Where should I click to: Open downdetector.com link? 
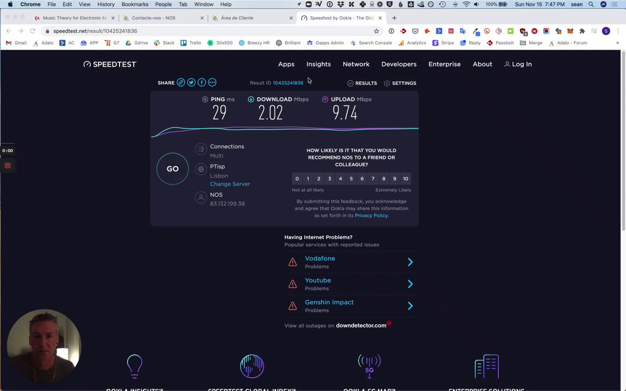pos(361,326)
